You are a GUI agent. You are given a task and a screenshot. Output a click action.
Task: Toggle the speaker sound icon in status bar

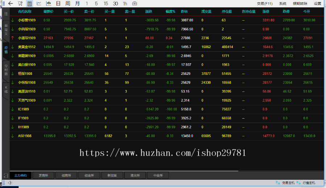click(x=10, y=183)
